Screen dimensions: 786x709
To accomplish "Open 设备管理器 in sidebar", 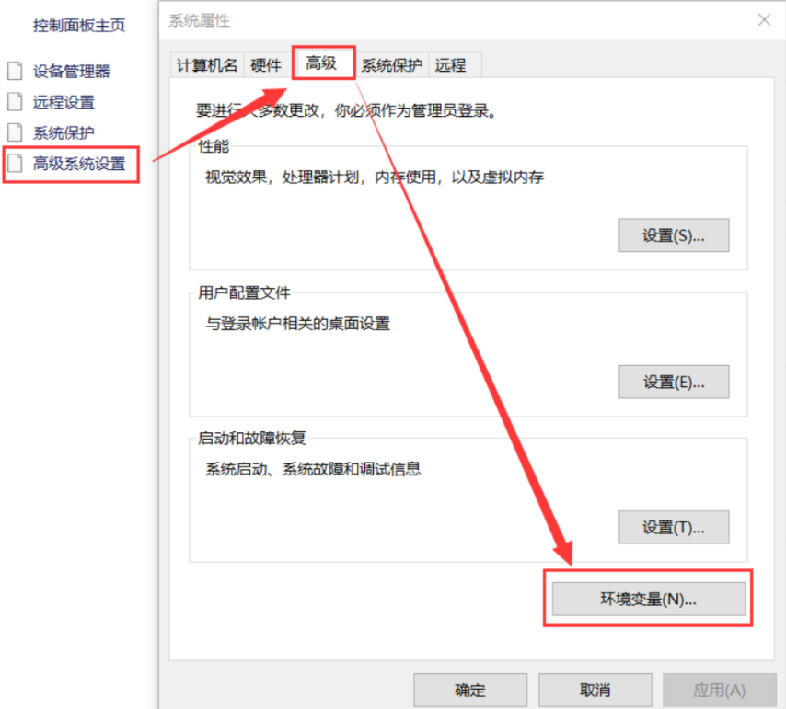I will [x=71, y=72].
